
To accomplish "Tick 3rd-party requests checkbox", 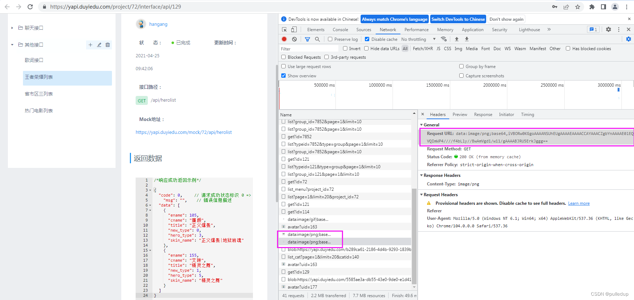I will tap(327, 57).
